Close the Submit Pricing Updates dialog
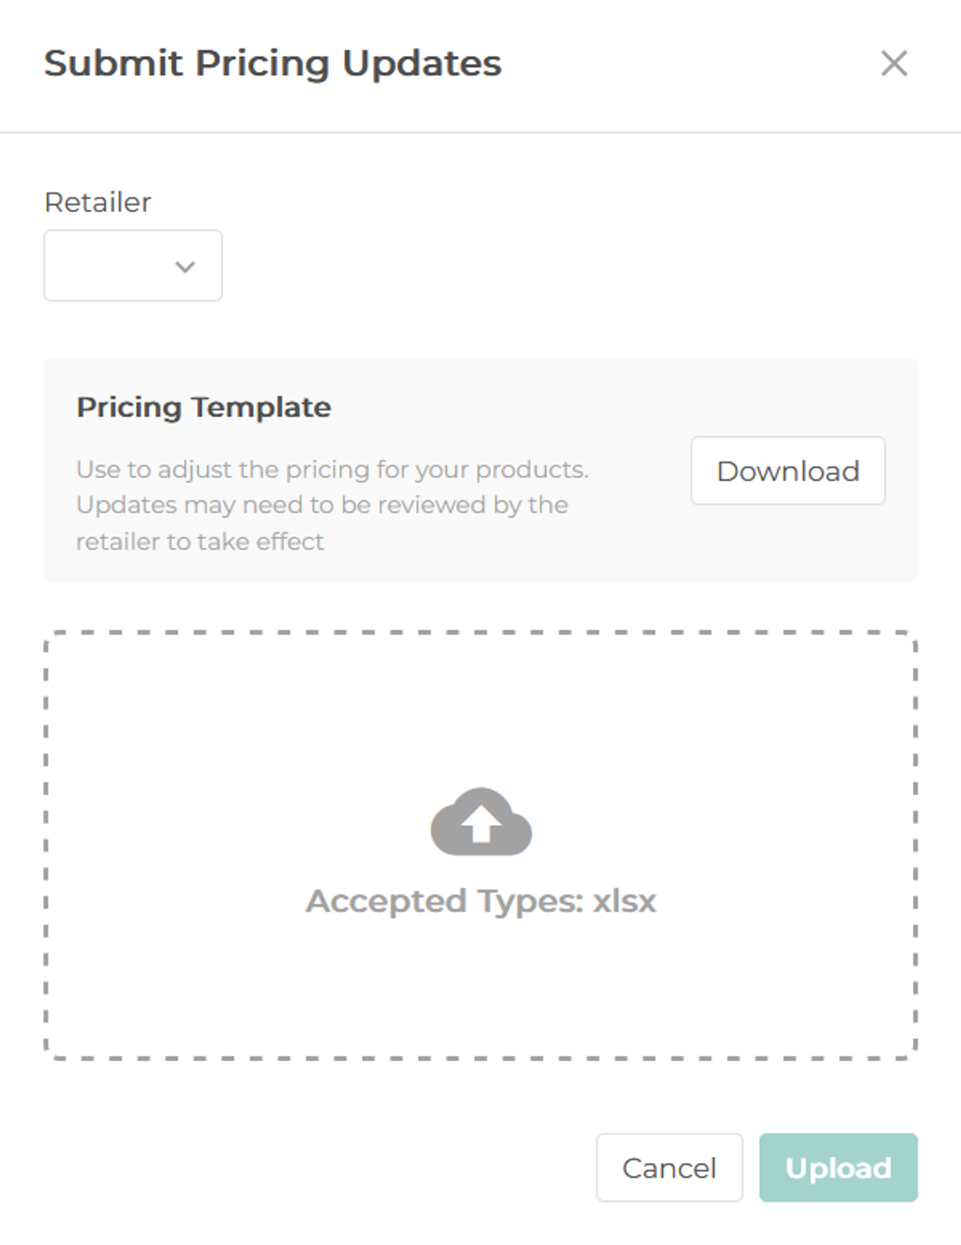Viewport: 961px width, 1245px height. 894,62
